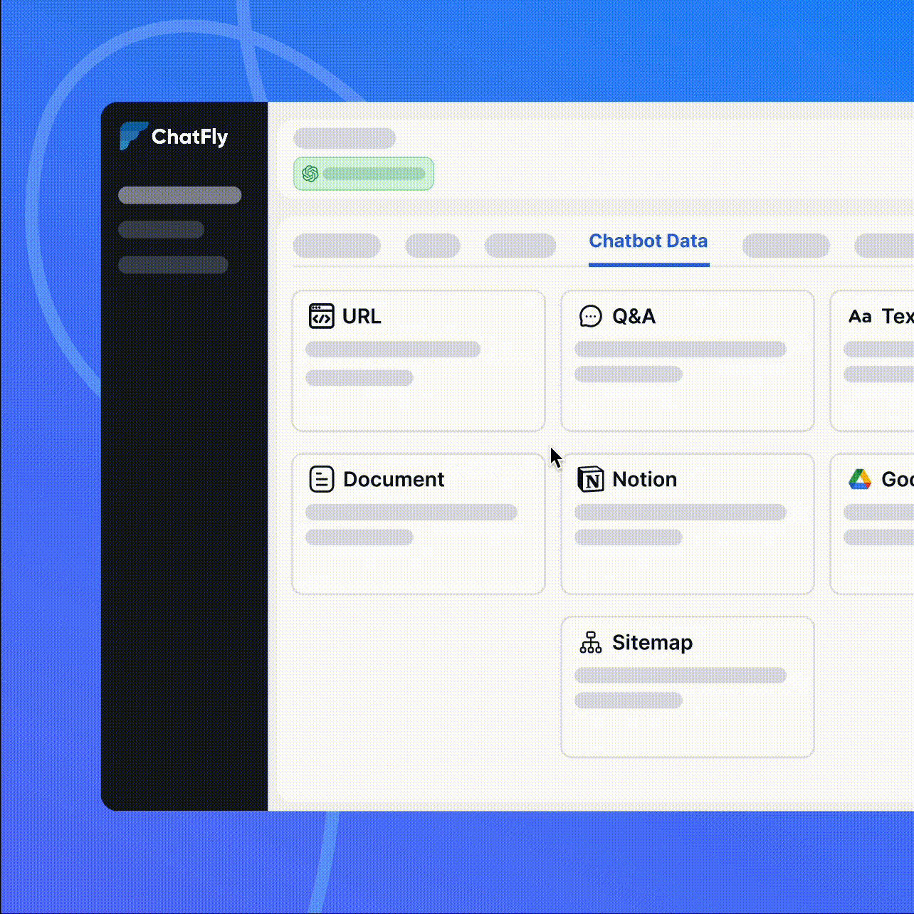Open the second sidebar menu item
This screenshot has height=914, width=914.
161,229
